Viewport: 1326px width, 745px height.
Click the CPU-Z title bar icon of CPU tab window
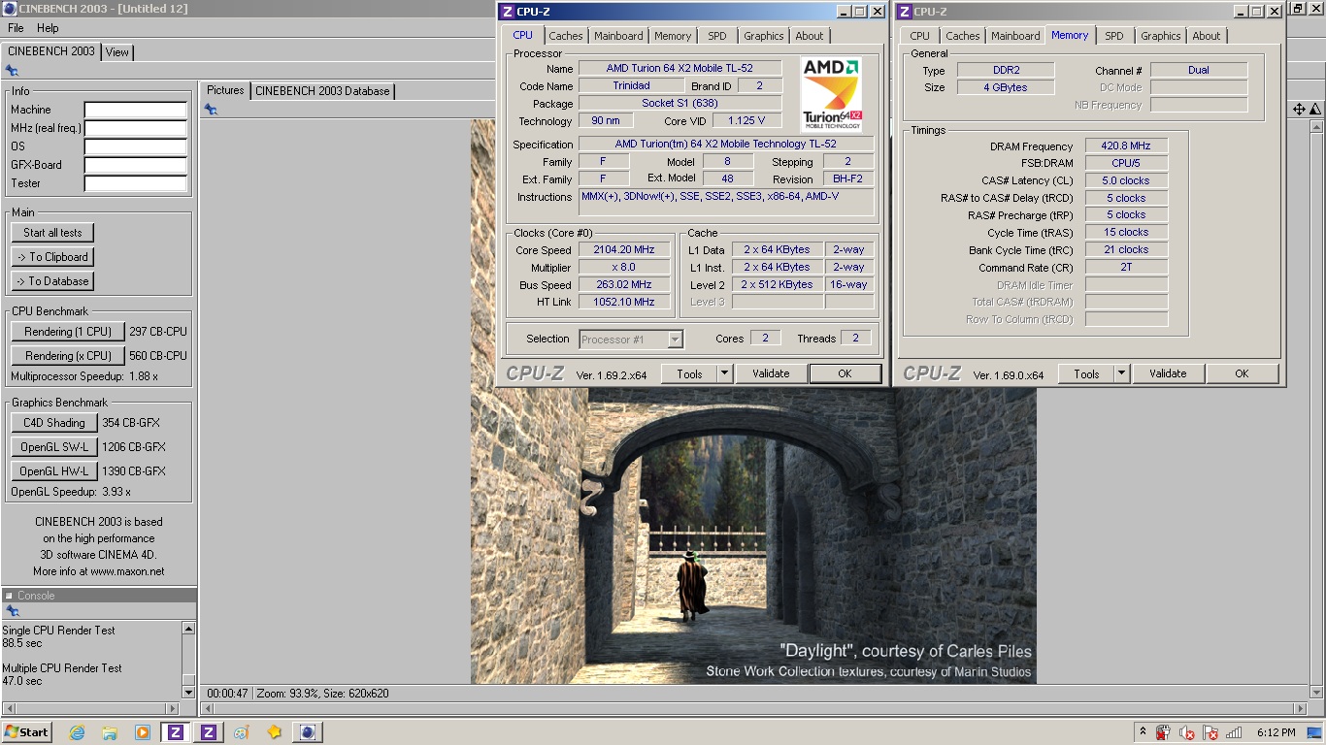tap(507, 12)
